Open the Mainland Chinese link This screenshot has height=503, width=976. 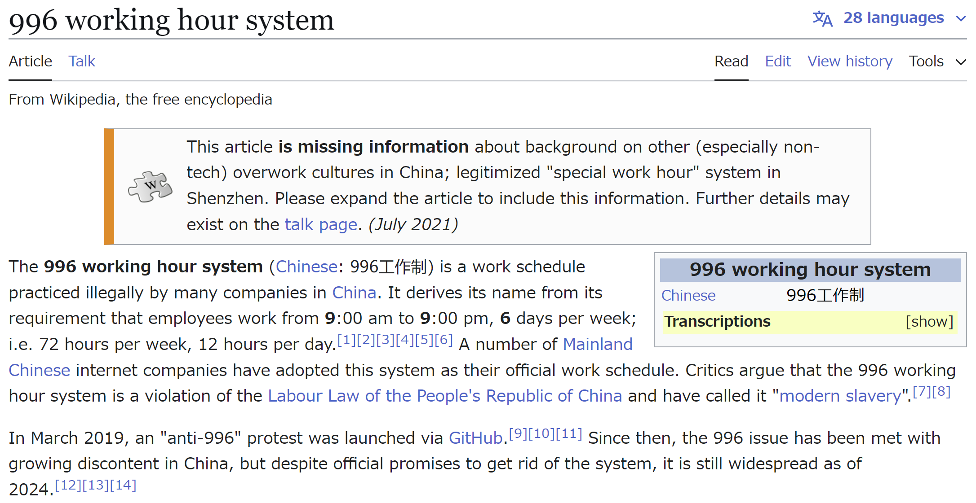(597, 345)
